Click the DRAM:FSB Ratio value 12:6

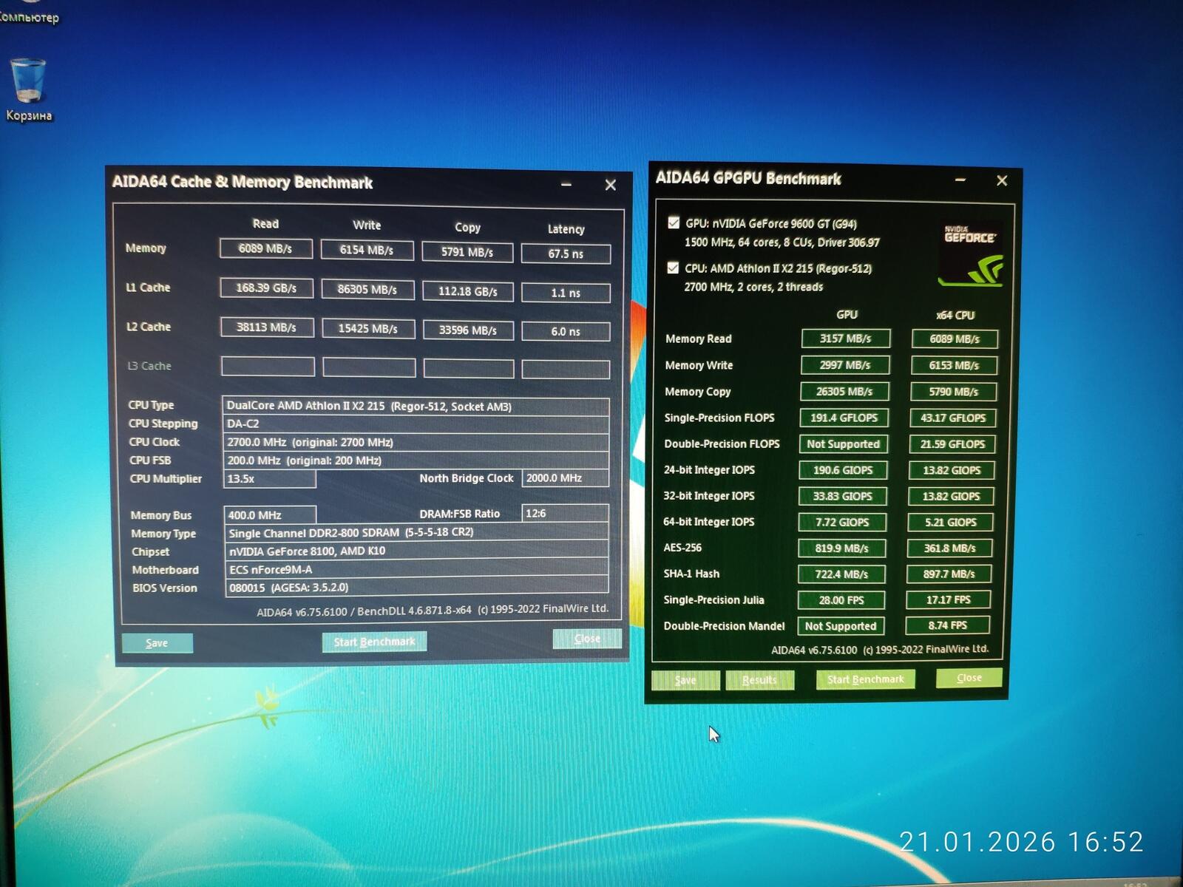(566, 514)
